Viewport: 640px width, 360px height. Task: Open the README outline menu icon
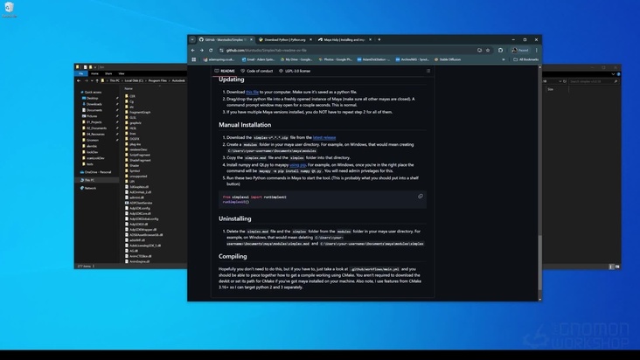428,71
